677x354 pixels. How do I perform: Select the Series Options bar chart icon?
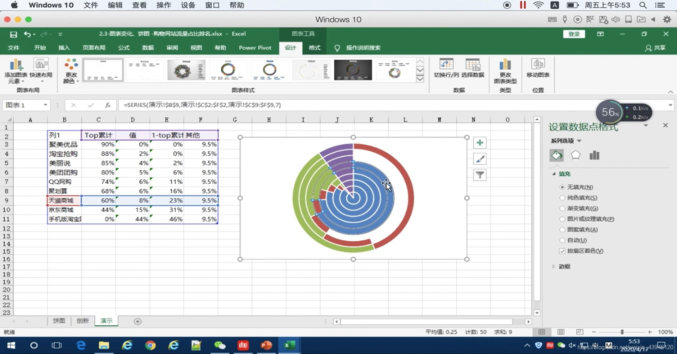point(594,155)
